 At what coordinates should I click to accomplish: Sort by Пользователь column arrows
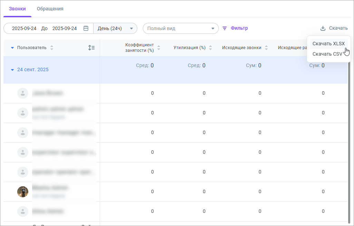tap(52, 48)
